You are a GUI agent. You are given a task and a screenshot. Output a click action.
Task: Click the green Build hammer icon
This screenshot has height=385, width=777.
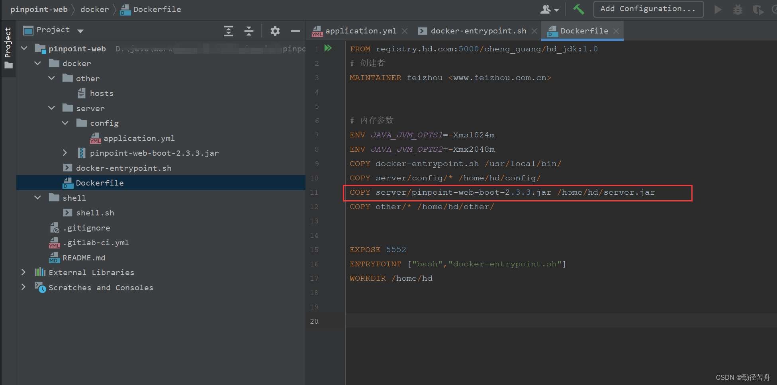[578, 9]
